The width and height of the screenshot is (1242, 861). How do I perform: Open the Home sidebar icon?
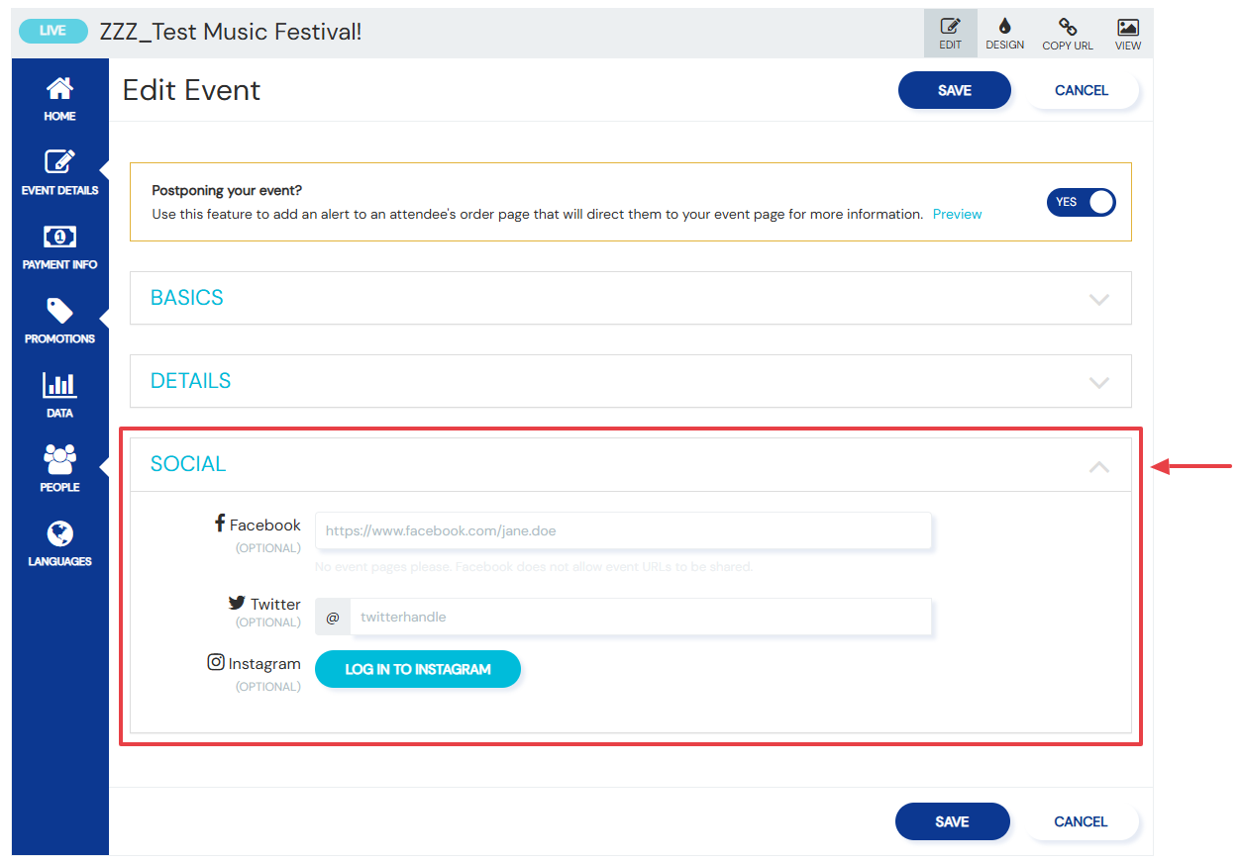[59, 88]
